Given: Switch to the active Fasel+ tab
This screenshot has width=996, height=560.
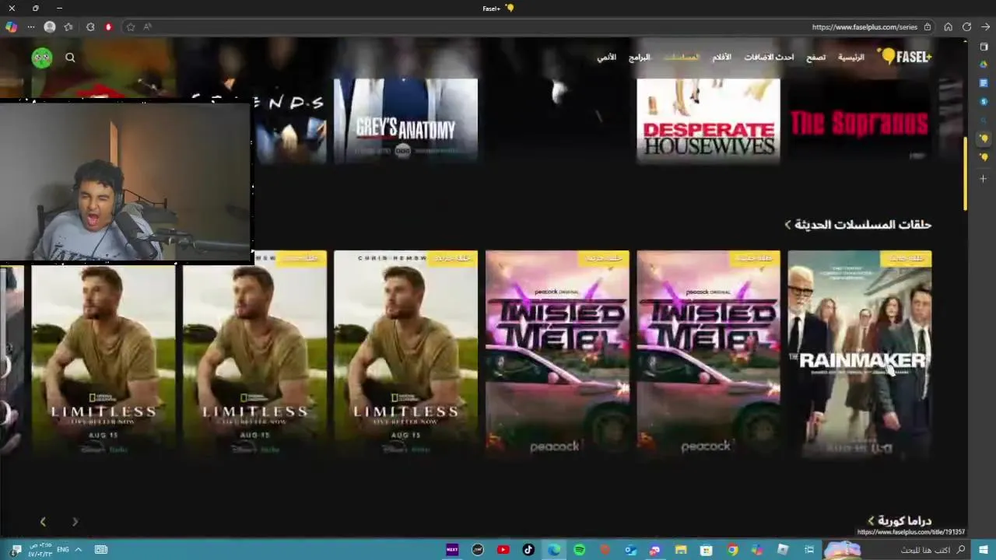Looking at the screenshot, I should tap(984, 138).
